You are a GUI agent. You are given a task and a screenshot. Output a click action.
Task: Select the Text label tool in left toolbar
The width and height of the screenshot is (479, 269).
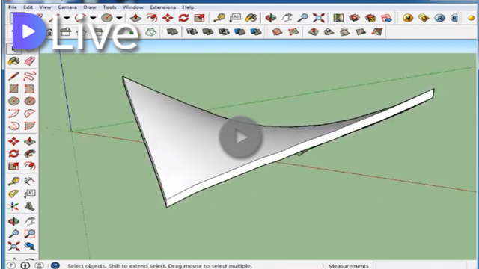(x=30, y=194)
